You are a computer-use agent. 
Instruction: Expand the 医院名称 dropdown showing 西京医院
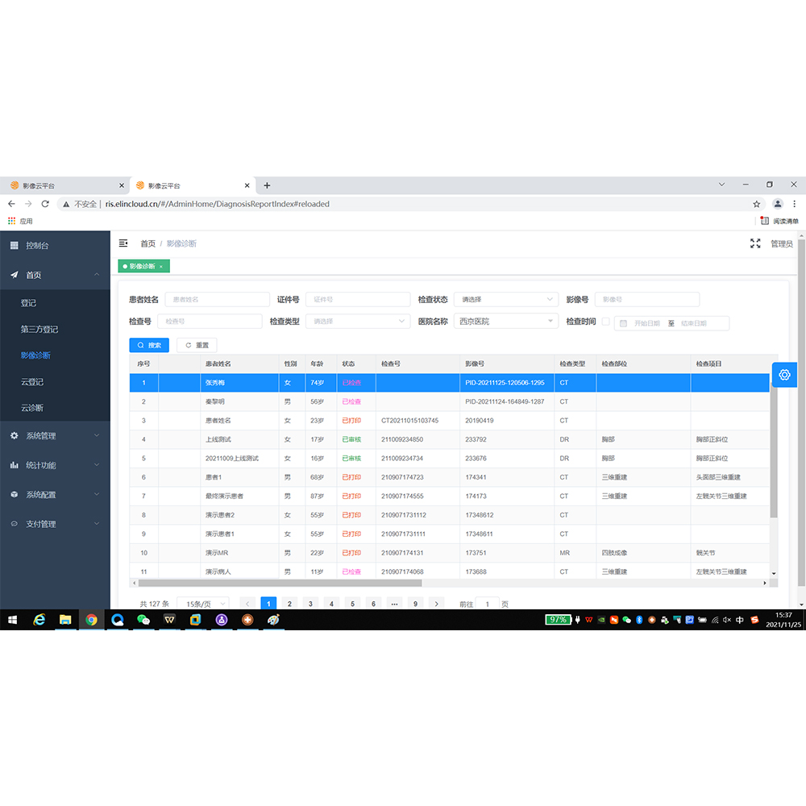click(x=505, y=322)
